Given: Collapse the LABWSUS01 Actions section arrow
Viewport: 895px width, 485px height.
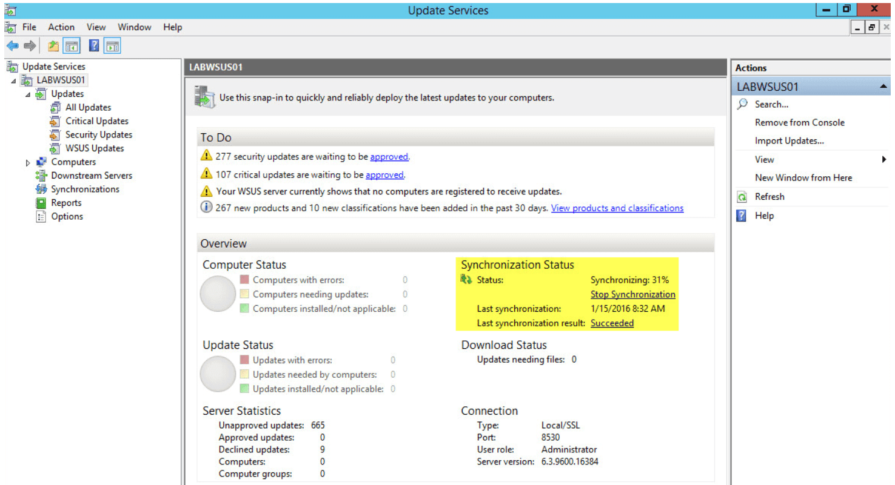Looking at the screenshot, I should [x=883, y=87].
